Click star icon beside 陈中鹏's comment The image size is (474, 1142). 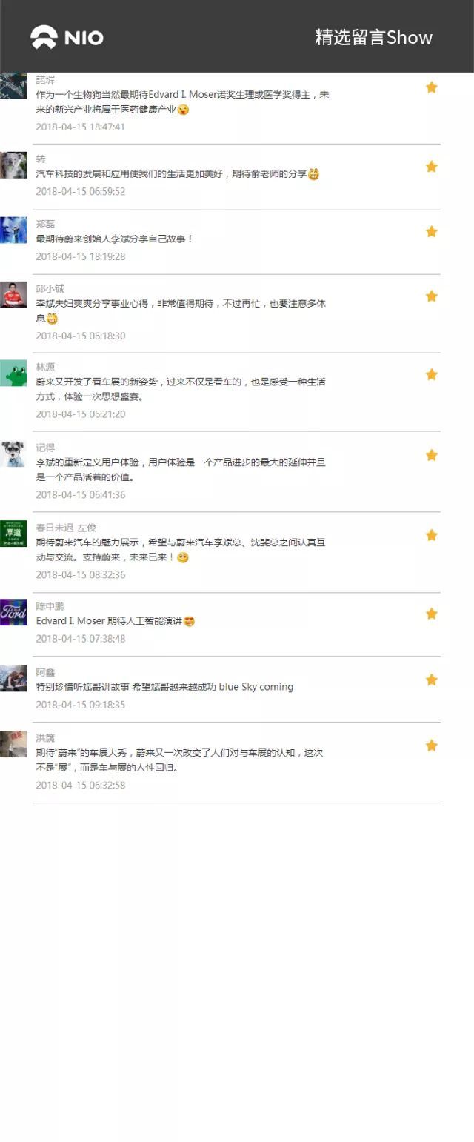[x=432, y=614]
